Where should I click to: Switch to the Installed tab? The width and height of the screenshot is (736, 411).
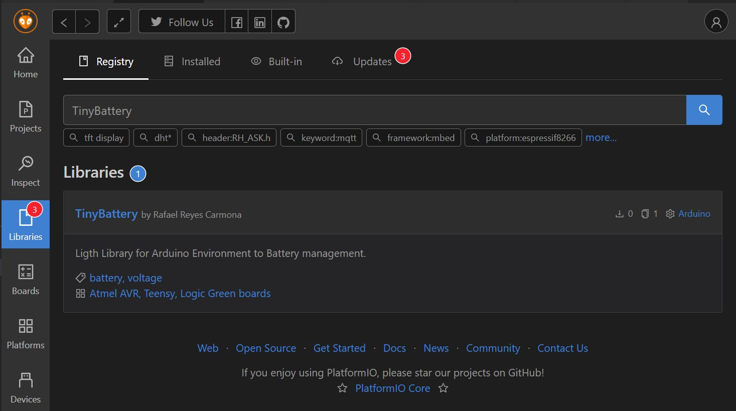click(x=192, y=62)
